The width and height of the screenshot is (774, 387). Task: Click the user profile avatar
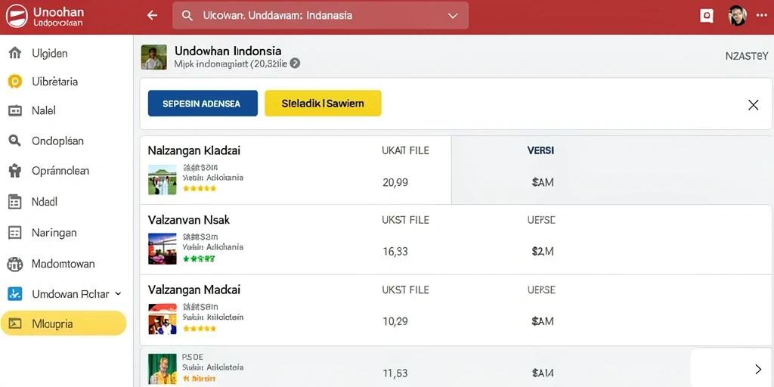(737, 16)
